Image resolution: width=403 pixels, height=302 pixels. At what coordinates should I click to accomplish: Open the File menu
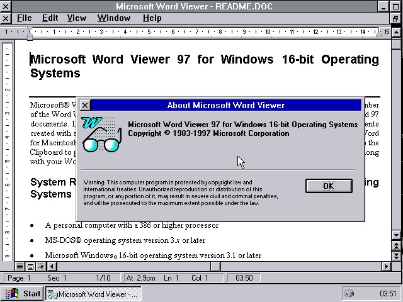25,18
